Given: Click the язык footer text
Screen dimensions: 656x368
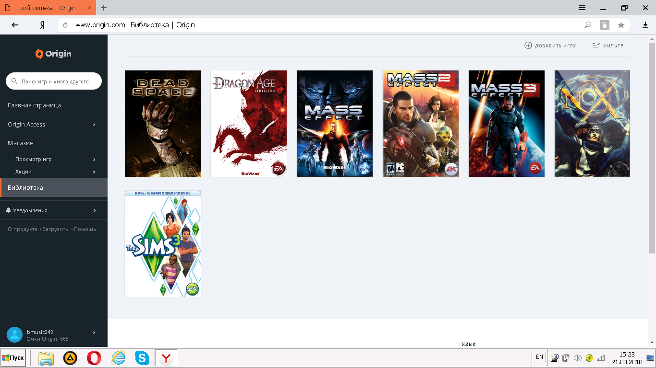Looking at the screenshot, I should coord(469,344).
